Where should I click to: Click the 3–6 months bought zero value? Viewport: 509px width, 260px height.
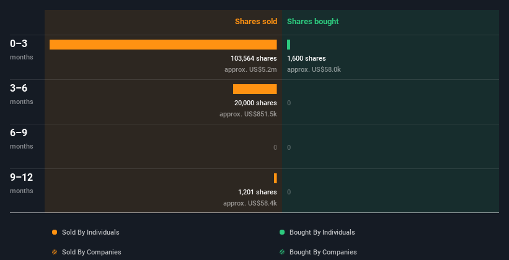(289, 103)
